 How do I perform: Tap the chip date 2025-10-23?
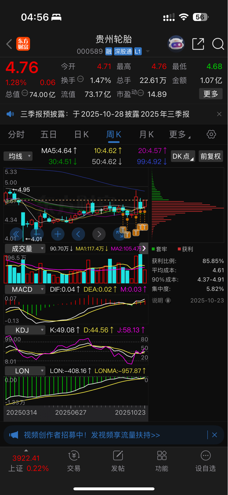207,300
